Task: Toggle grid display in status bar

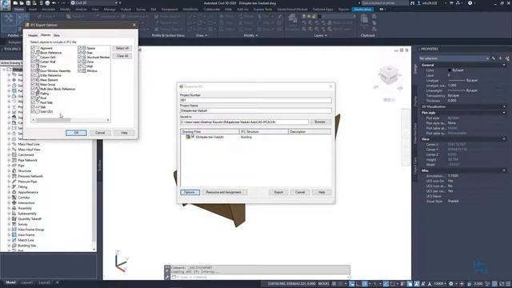Action: (x=334, y=284)
